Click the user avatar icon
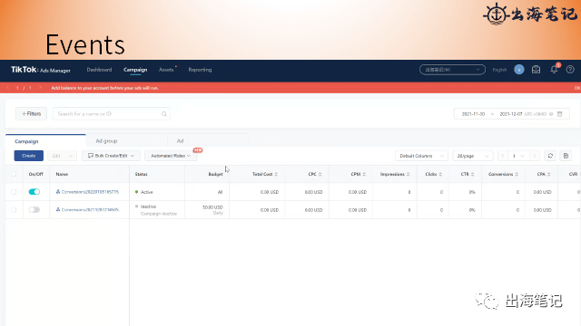 519,70
